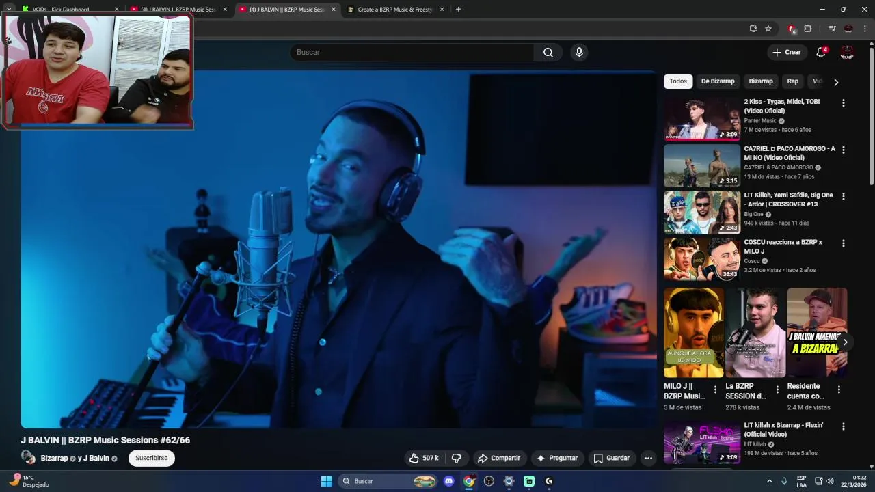Open the Settings gear in the taskbar
Image resolution: width=875 pixels, height=492 pixels.
[x=509, y=481]
